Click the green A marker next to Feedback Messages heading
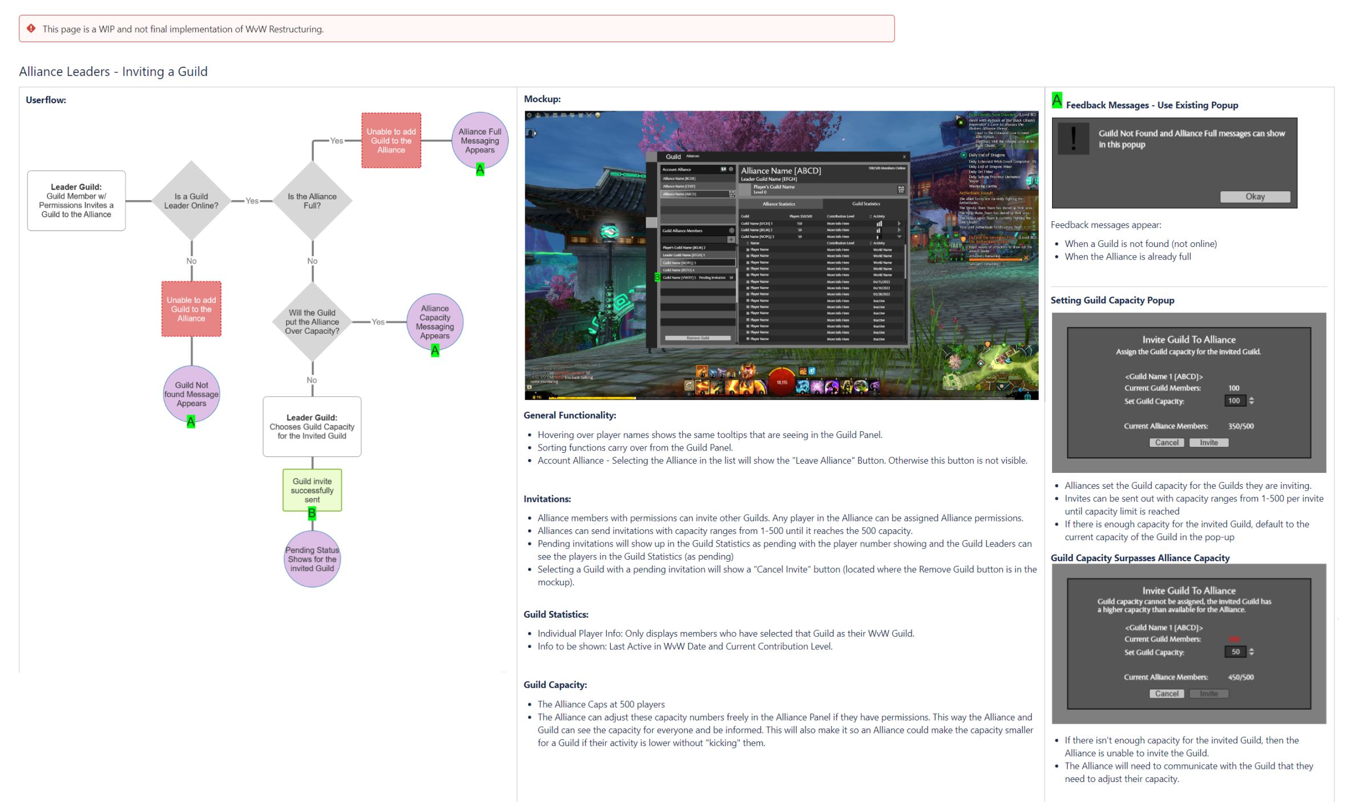Image resolution: width=1350 pixels, height=802 pixels. tap(1057, 101)
